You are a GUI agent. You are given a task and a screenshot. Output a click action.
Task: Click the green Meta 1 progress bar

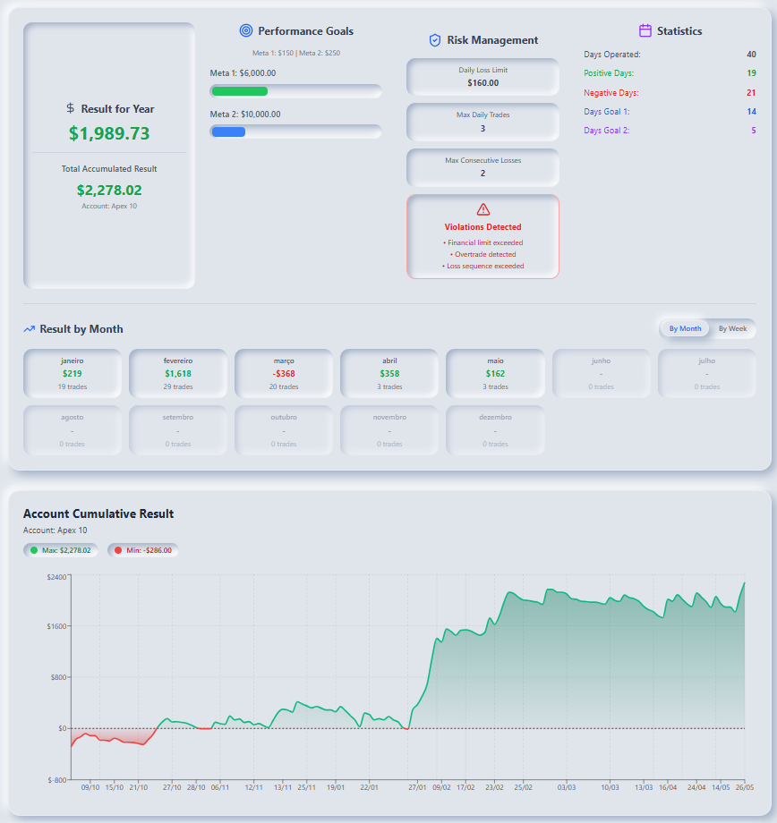[240, 91]
